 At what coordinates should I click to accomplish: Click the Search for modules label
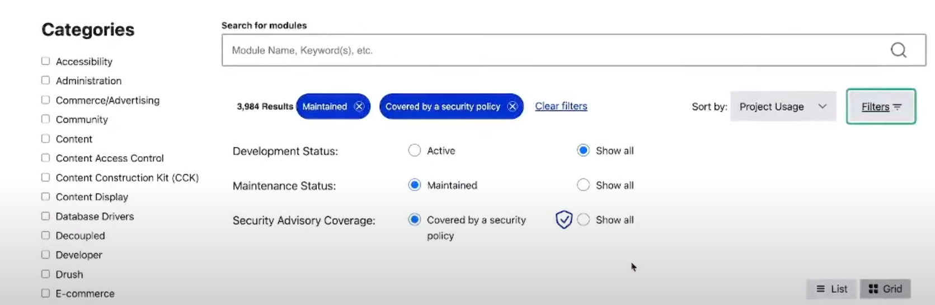(264, 25)
